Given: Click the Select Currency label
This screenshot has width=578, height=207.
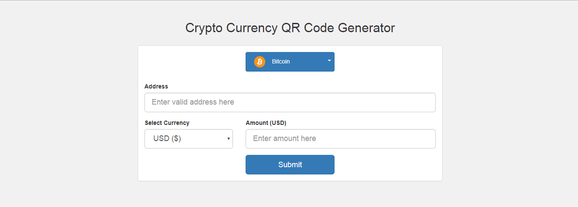Looking at the screenshot, I should [167, 123].
